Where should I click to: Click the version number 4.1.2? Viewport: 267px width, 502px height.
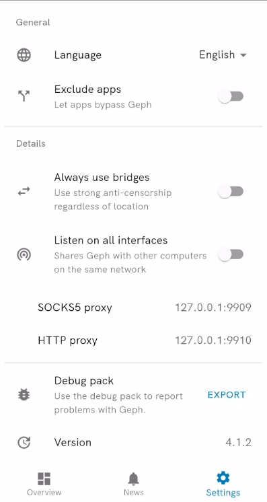[x=239, y=443]
